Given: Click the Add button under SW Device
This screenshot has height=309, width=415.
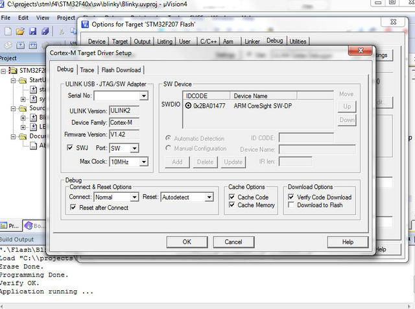Looking at the screenshot, I should pos(177,162).
